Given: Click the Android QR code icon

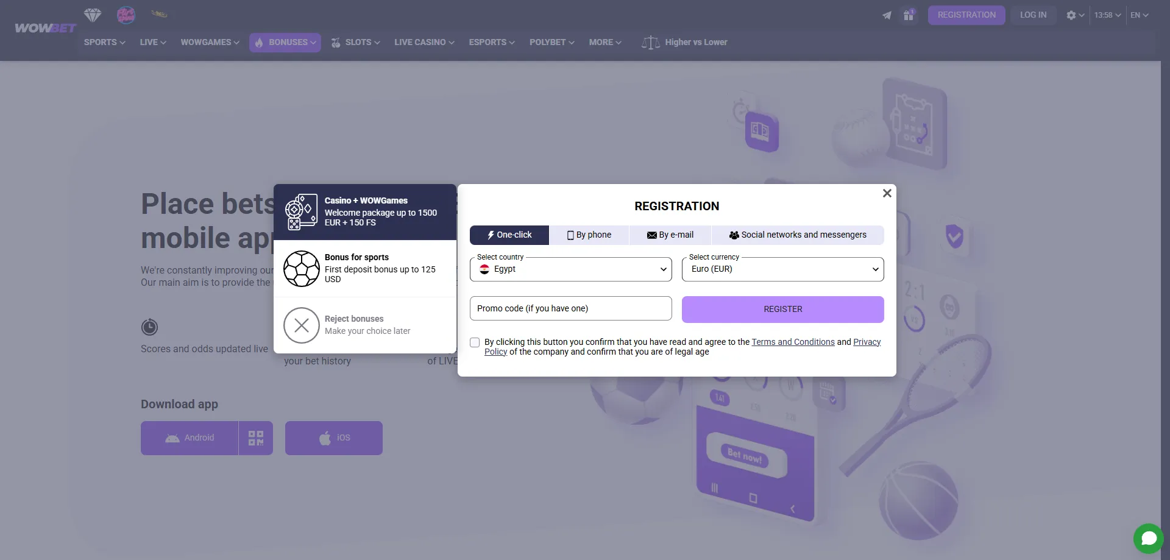Looking at the screenshot, I should (256, 438).
